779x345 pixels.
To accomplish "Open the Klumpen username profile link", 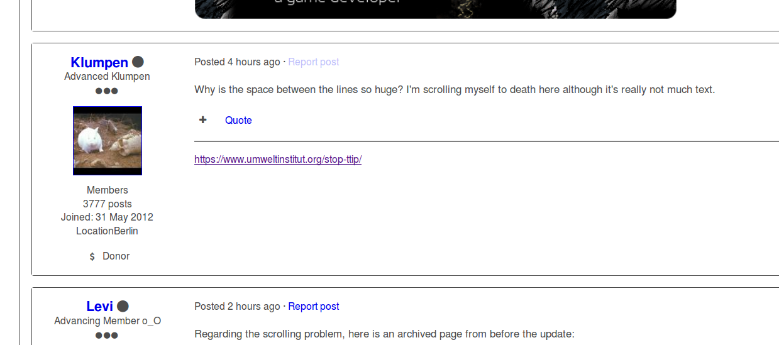I will click(x=99, y=62).
